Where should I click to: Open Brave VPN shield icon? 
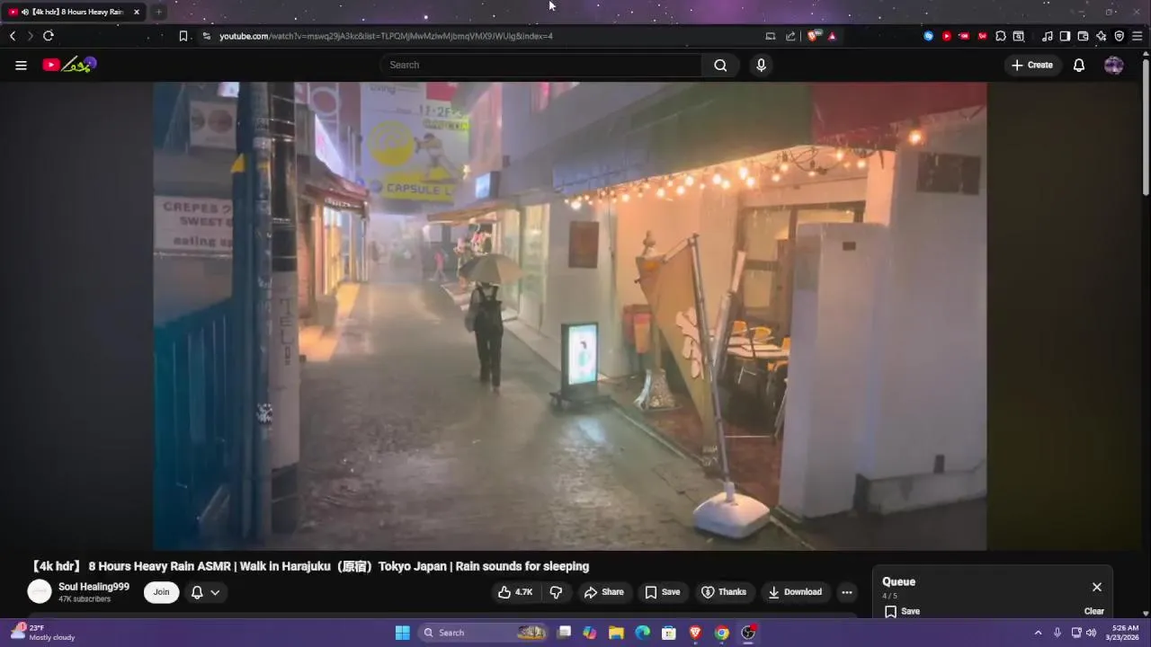(x=1120, y=36)
